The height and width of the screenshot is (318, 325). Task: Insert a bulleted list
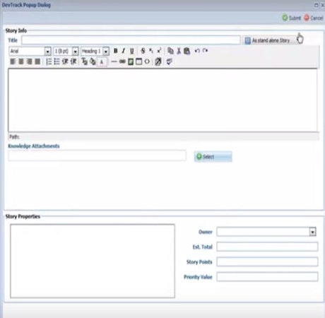pos(57,61)
